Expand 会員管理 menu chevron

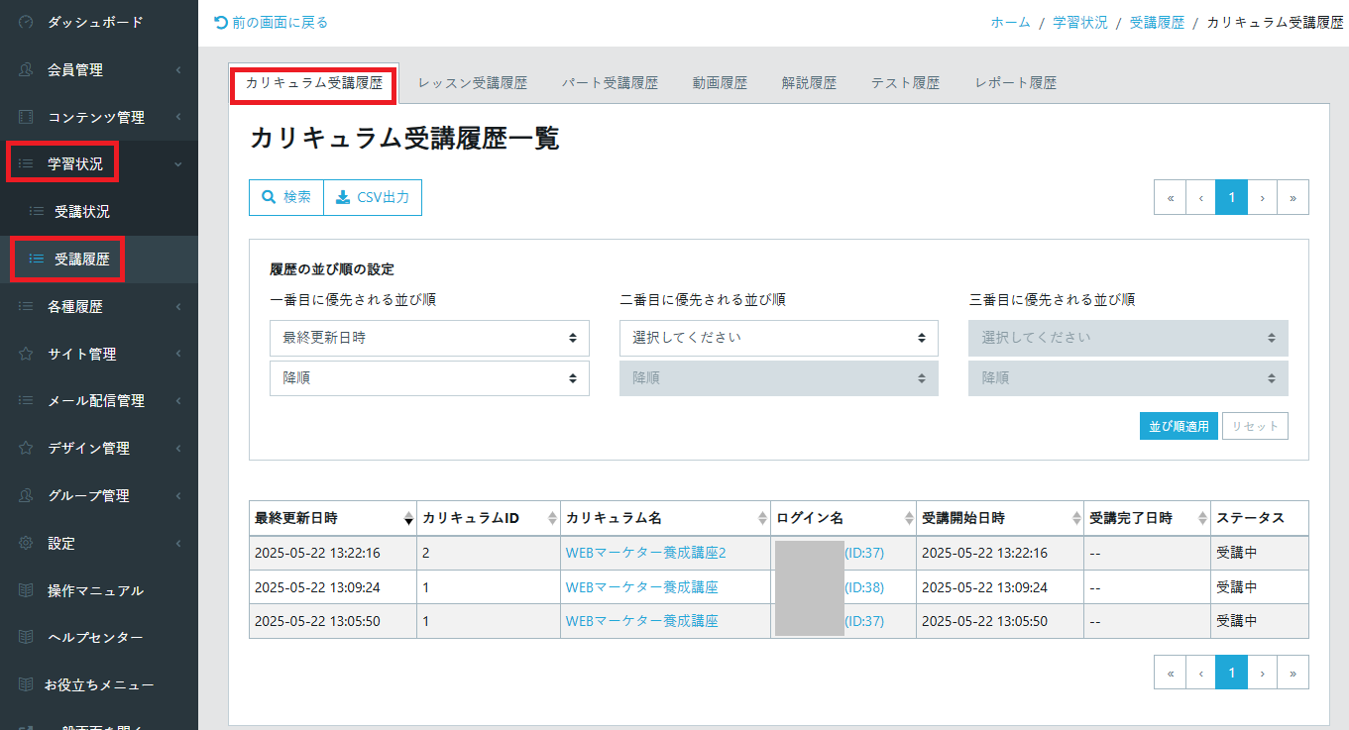(177, 69)
